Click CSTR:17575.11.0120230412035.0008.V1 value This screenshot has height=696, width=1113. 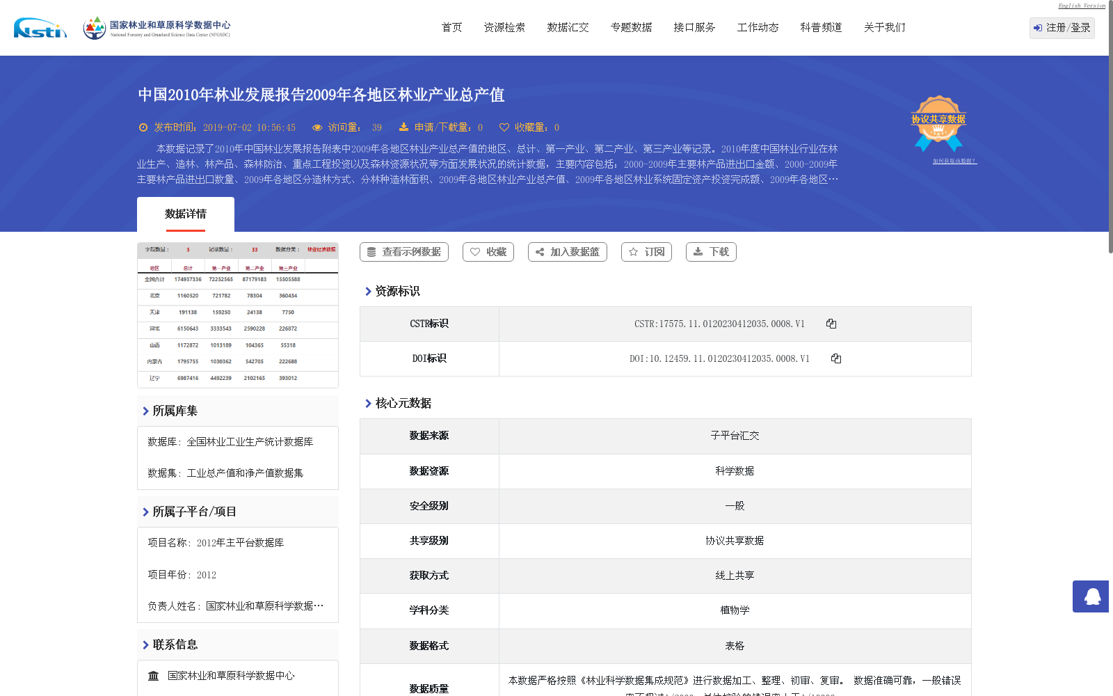click(x=719, y=324)
